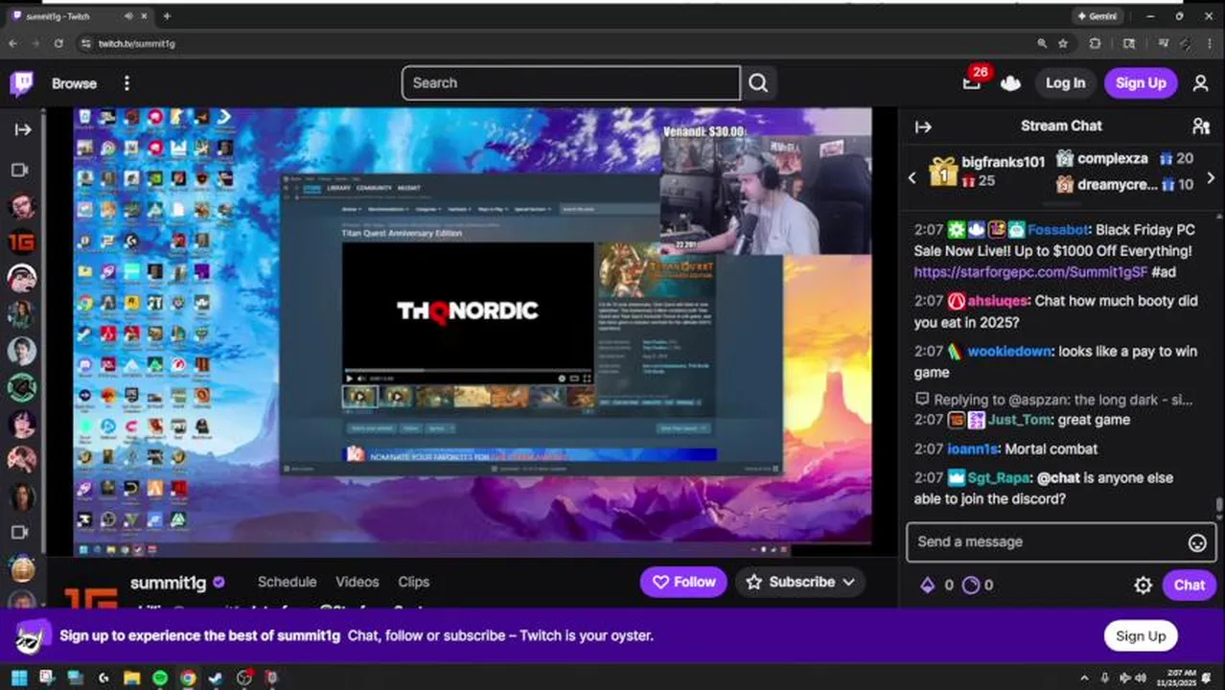Show next gift leaderboard entry

pyautogui.click(x=1211, y=177)
